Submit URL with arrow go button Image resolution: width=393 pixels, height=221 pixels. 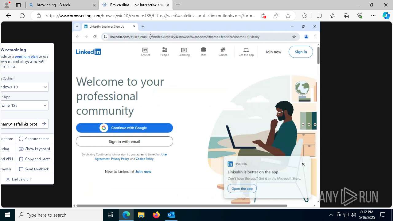point(44,124)
